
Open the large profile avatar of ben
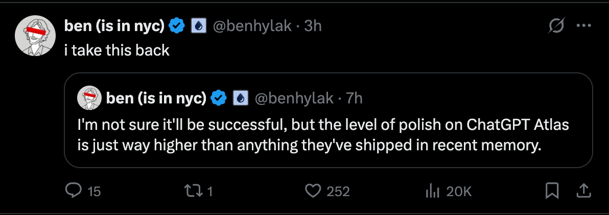click(35, 35)
